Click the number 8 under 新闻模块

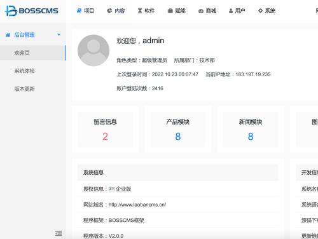point(251,137)
